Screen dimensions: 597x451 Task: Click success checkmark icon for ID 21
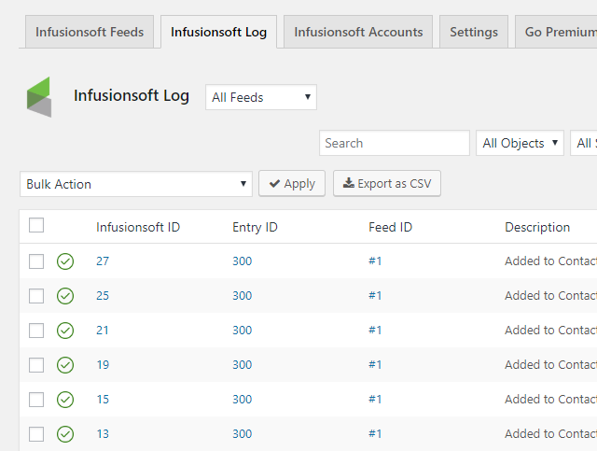(65, 331)
